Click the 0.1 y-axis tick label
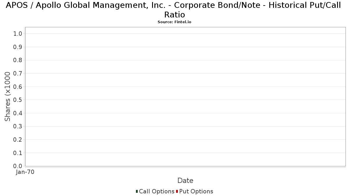Image resolution: width=349 pixels, height=196 pixels. click(18, 153)
